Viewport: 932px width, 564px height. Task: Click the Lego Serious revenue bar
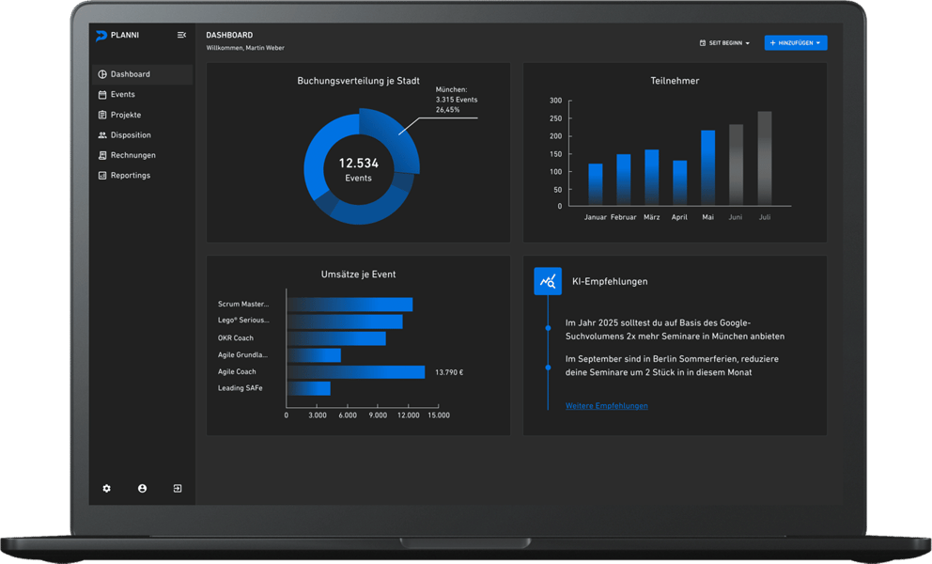345,321
